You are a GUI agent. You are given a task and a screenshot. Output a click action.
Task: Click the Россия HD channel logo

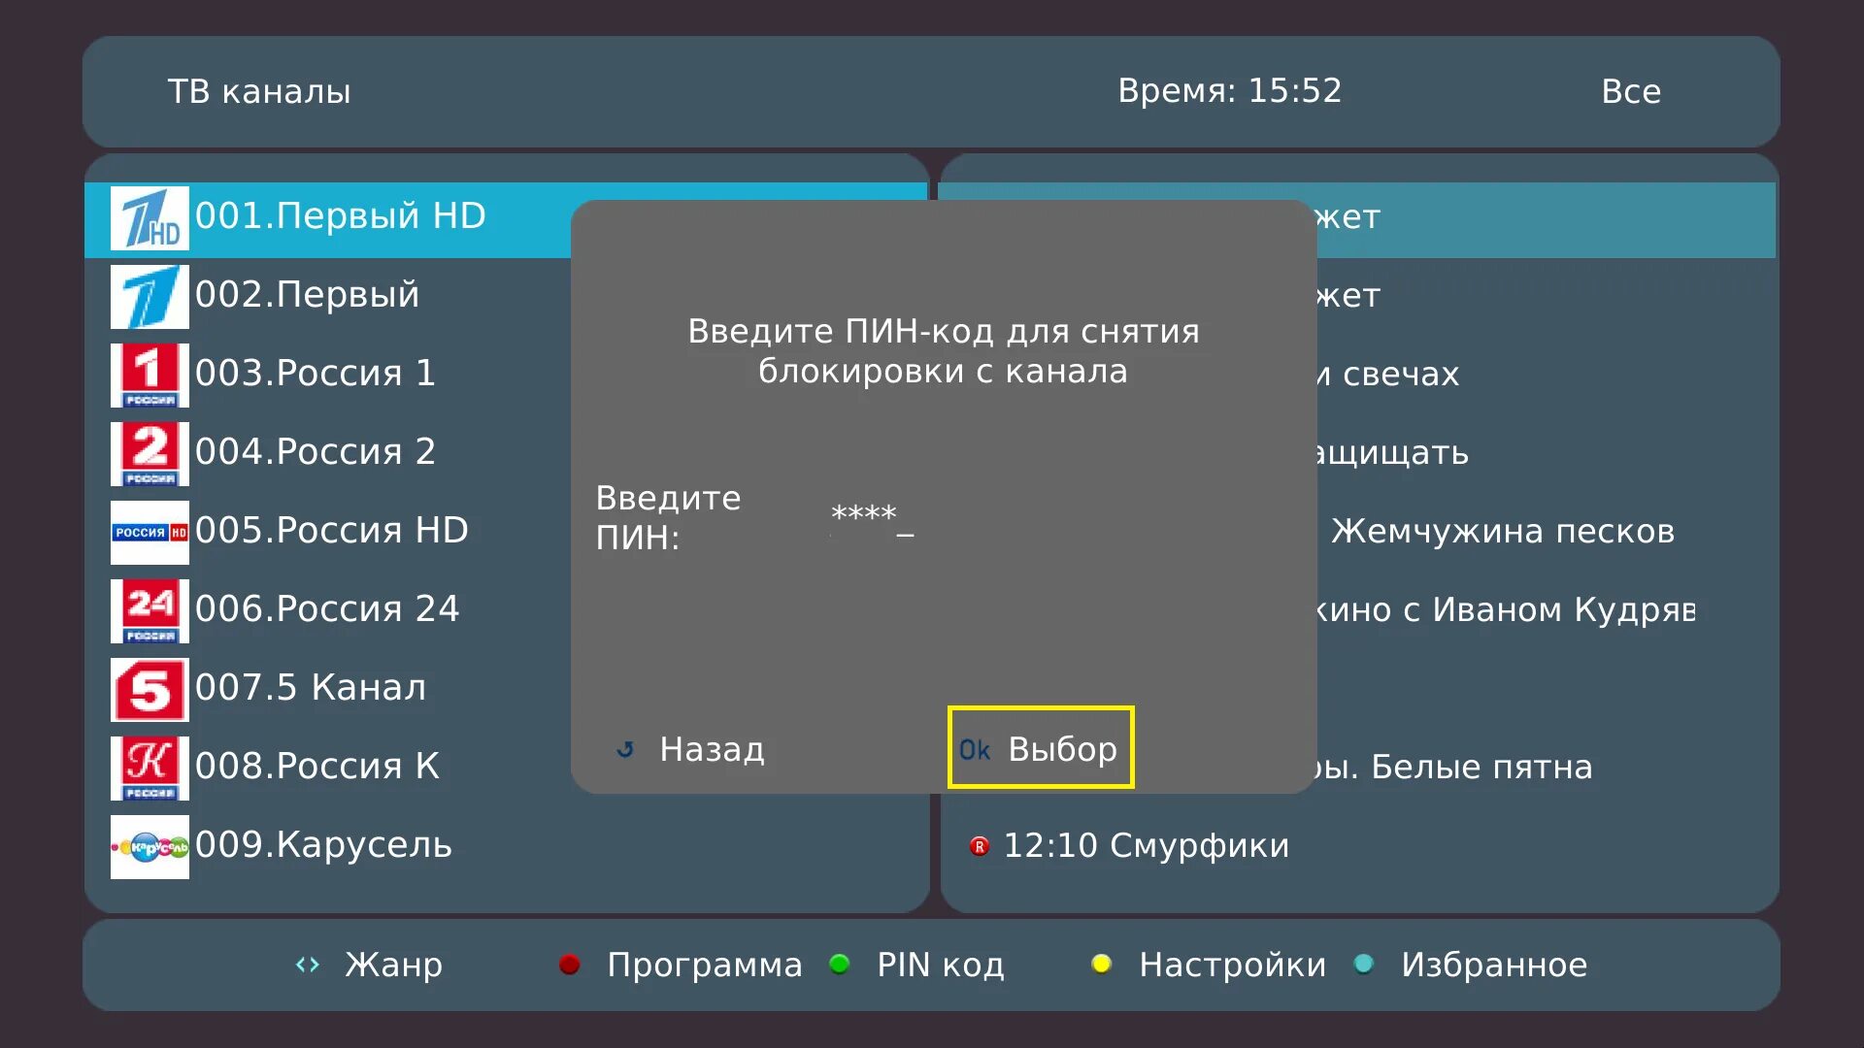click(150, 533)
